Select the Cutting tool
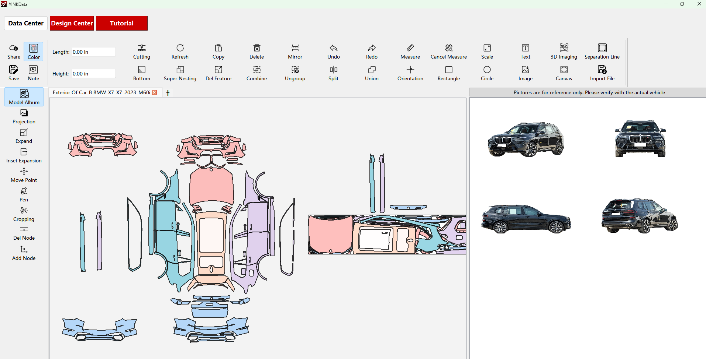This screenshot has height=359, width=706. 141,52
